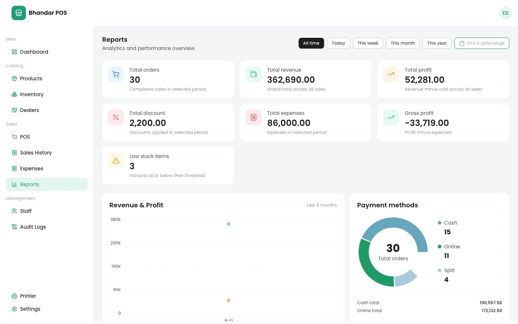Click the Total discount percent icon
Viewport: 518px width, 324px height.
[x=116, y=117]
